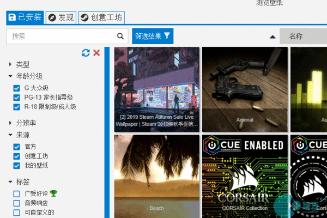Uncheck the 官方 source checkbox
The height and width of the screenshot is (218, 327).
(17, 147)
